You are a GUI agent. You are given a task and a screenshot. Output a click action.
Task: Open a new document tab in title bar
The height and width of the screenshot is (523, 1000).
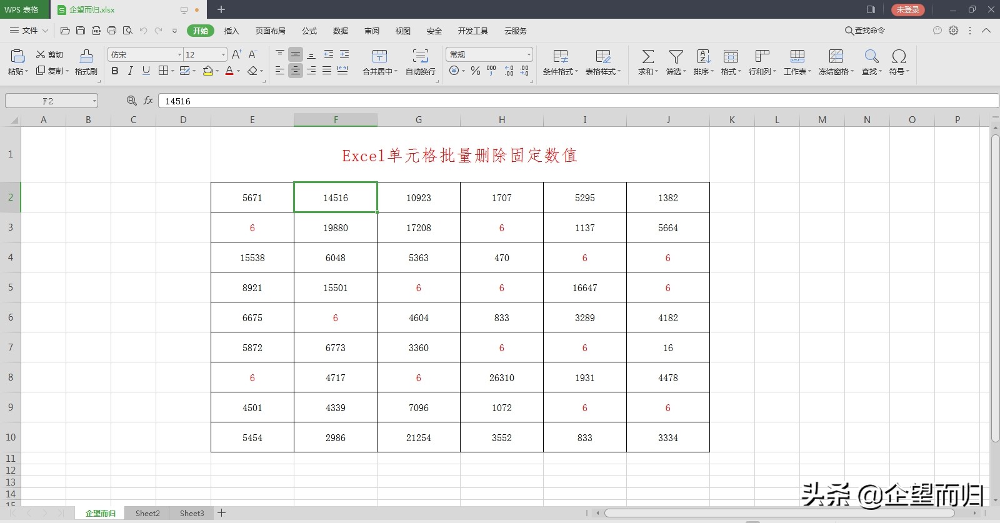[221, 9]
